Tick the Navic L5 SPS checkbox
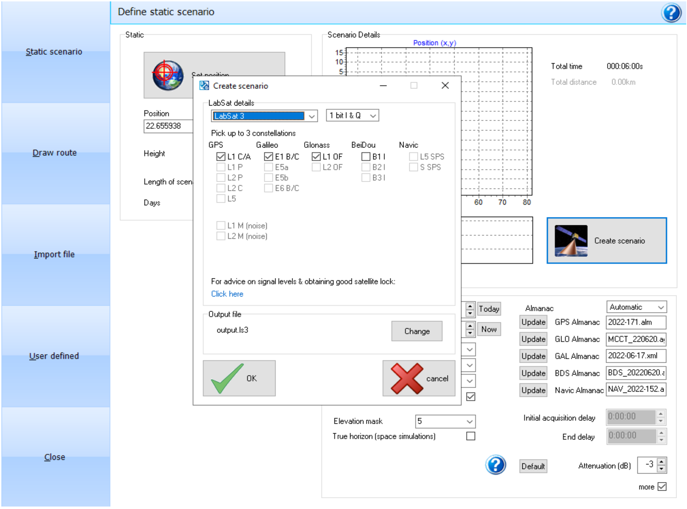 coord(413,156)
